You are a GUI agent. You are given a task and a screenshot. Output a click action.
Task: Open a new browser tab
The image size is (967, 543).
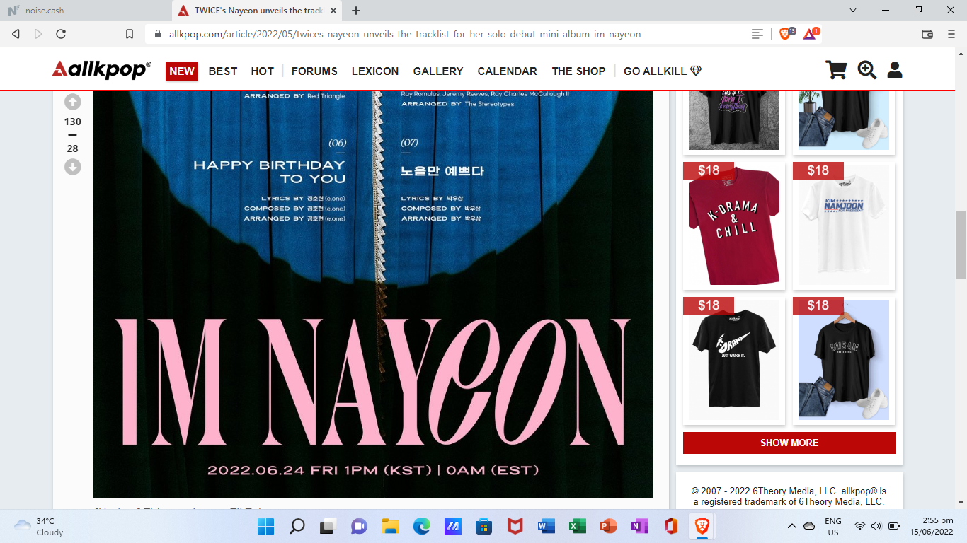pyautogui.click(x=356, y=11)
